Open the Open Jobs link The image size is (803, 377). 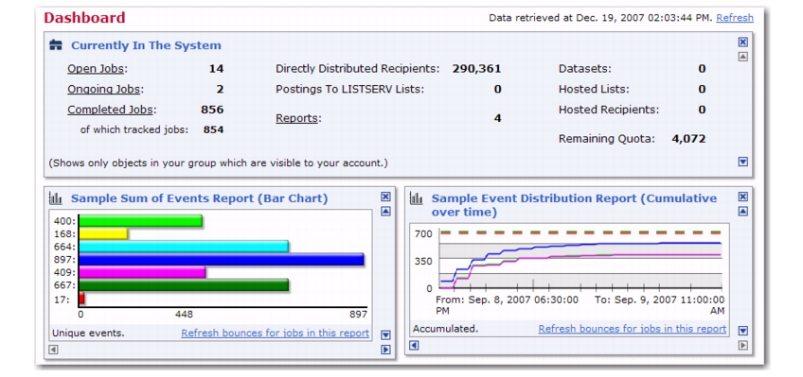pyautogui.click(x=97, y=69)
